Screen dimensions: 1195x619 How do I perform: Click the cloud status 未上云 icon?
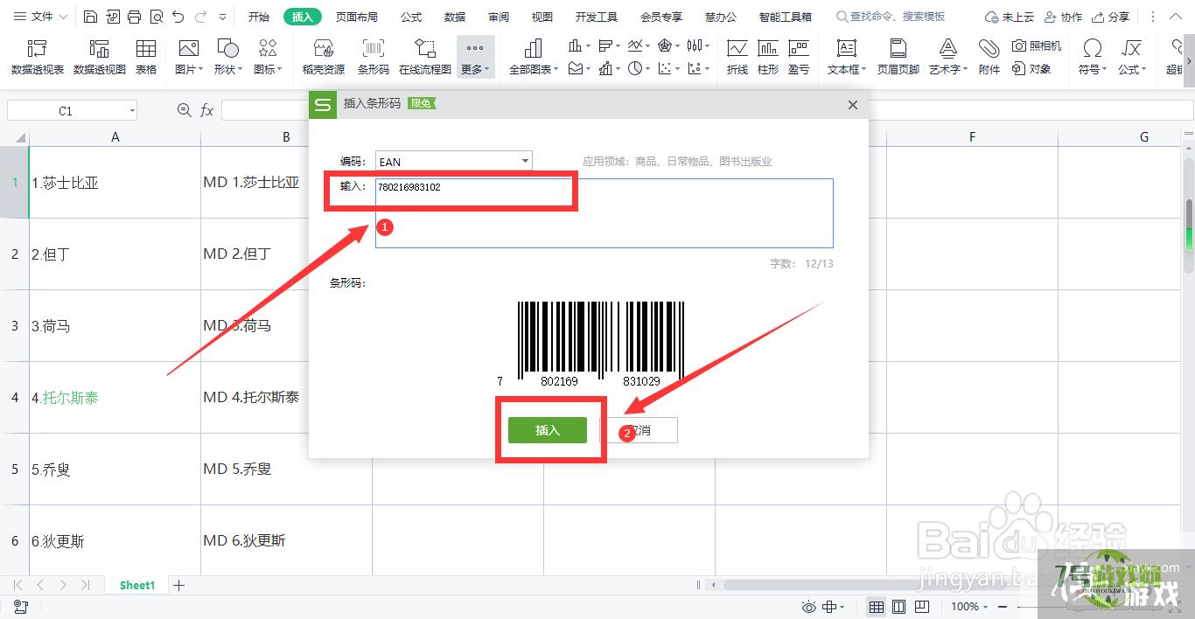click(1009, 17)
